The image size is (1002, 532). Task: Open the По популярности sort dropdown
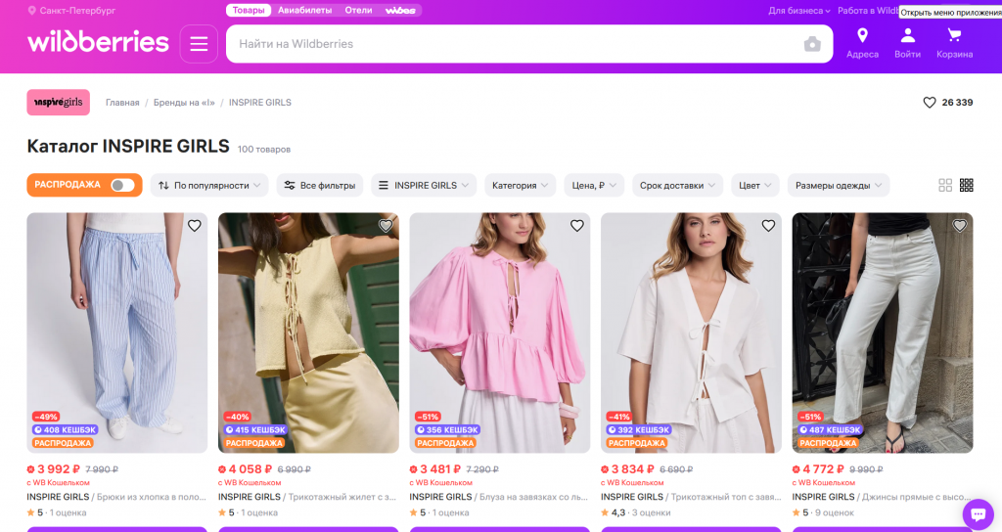(x=209, y=185)
